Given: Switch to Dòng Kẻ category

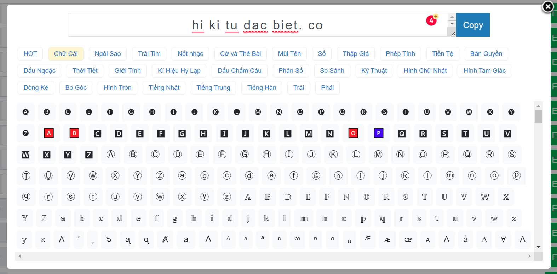Looking at the screenshot, I should (x=36, y=88).
